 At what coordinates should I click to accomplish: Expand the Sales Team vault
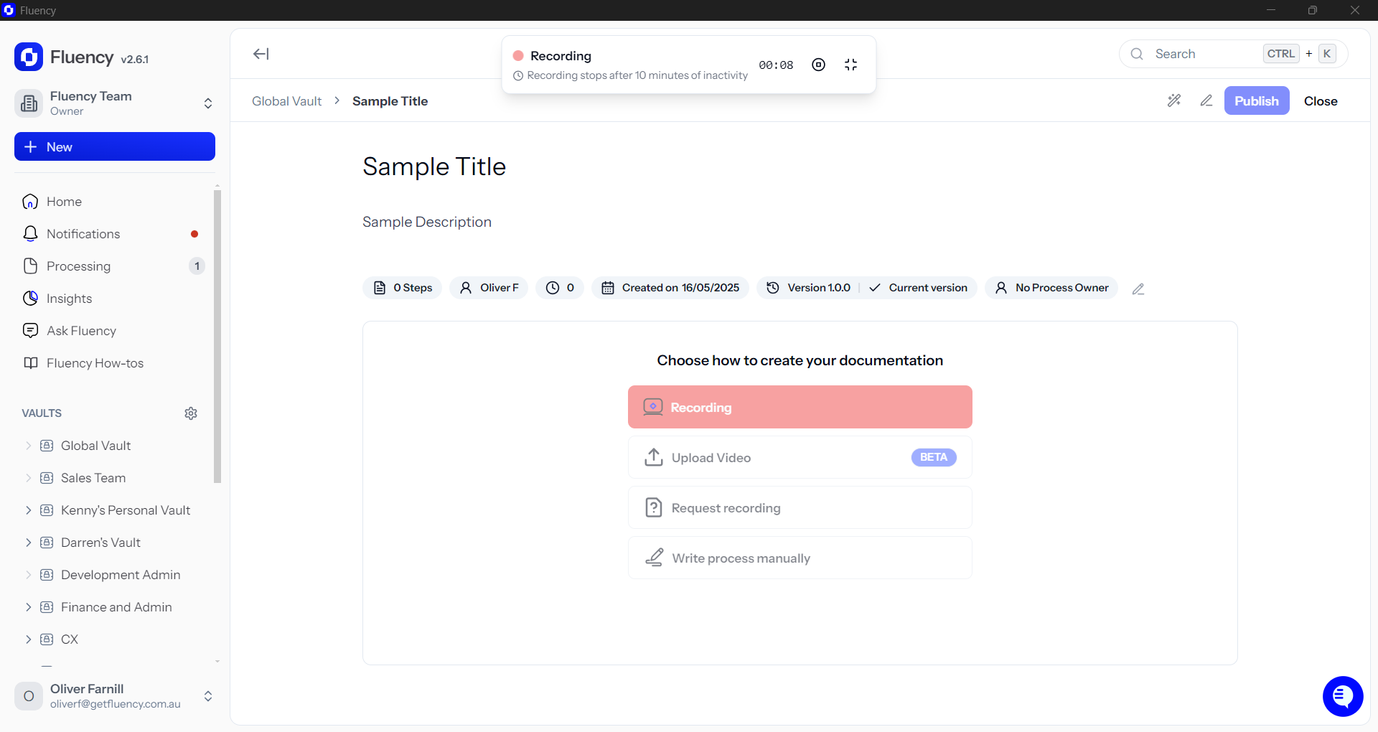tap(29, 478)
